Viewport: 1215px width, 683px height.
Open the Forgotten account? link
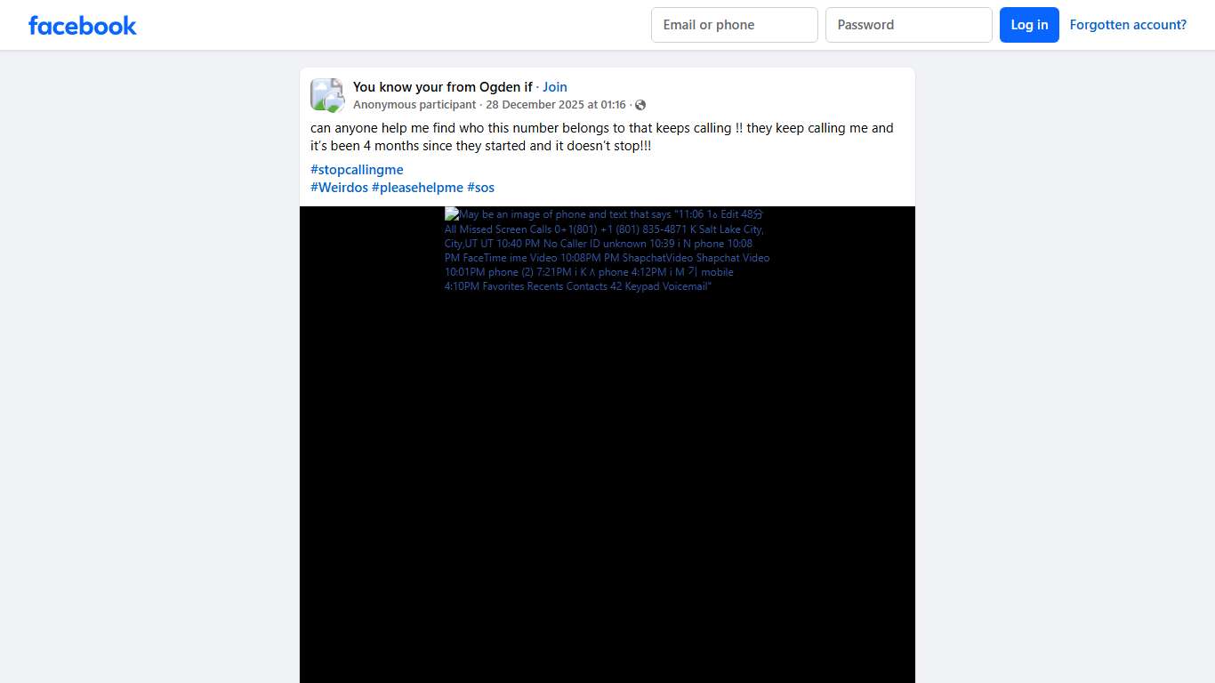(1128, 25)
